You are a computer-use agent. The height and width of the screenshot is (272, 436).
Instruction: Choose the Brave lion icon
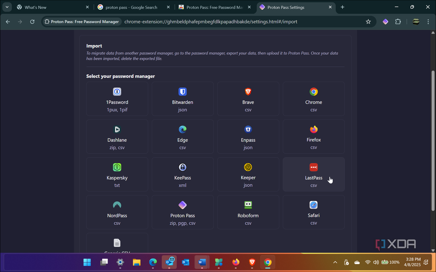(248, 92)
